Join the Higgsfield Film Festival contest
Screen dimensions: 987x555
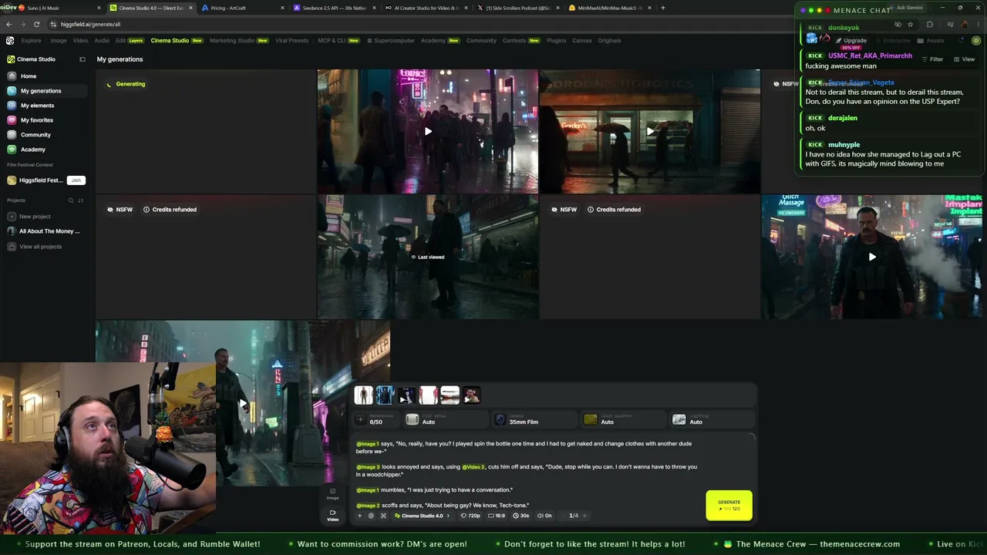click(76, 180)
